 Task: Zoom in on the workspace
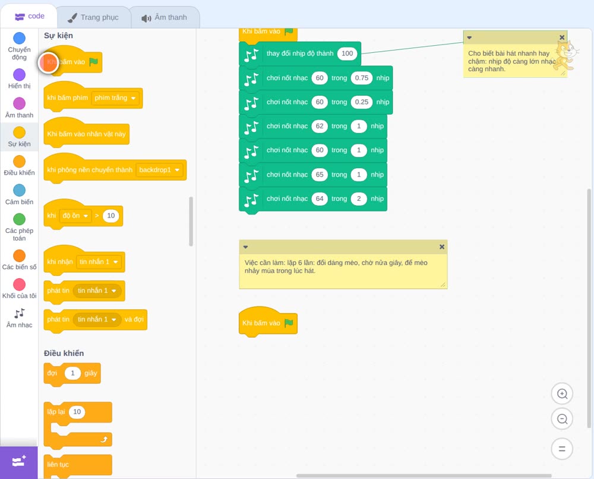tap(562, 394)
